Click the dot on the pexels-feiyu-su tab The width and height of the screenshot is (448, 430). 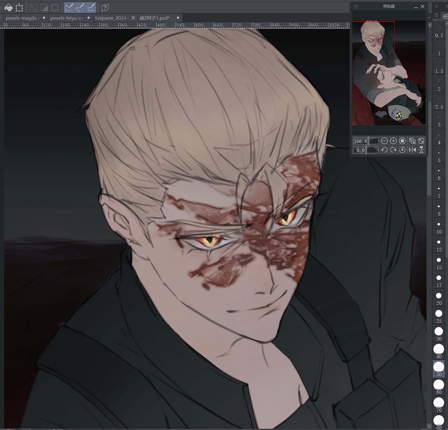click(88, 18)
